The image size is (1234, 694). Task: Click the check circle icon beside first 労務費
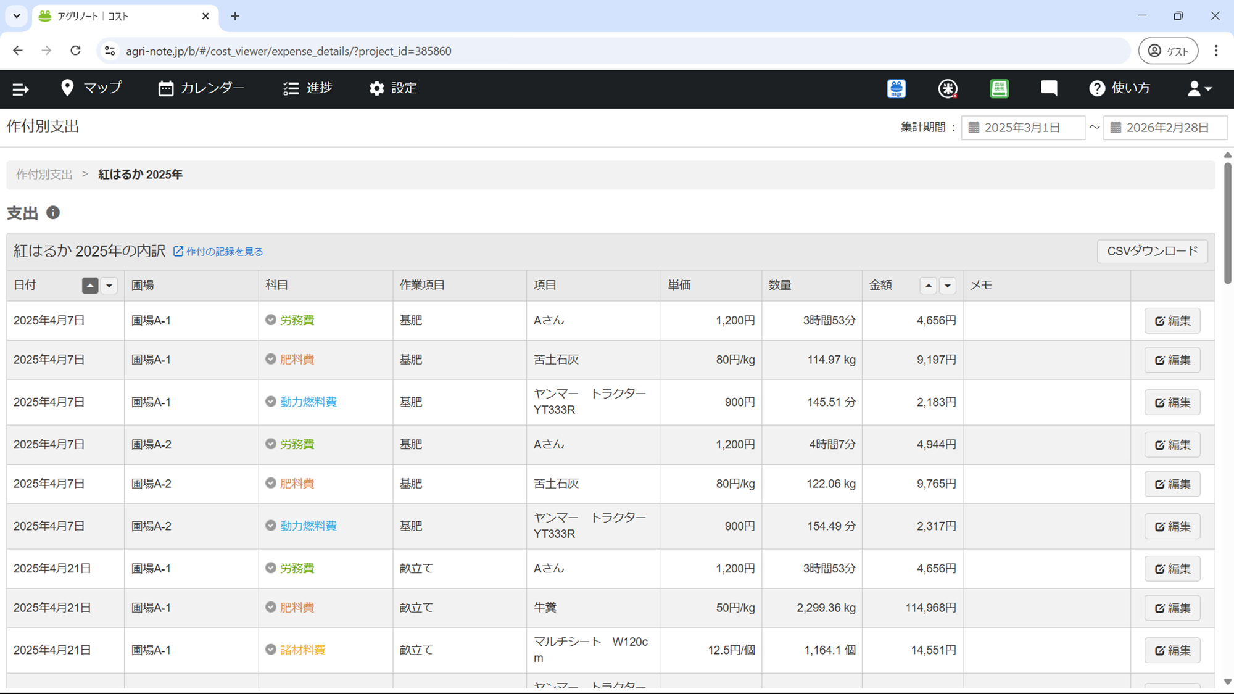tap(271, 320)
